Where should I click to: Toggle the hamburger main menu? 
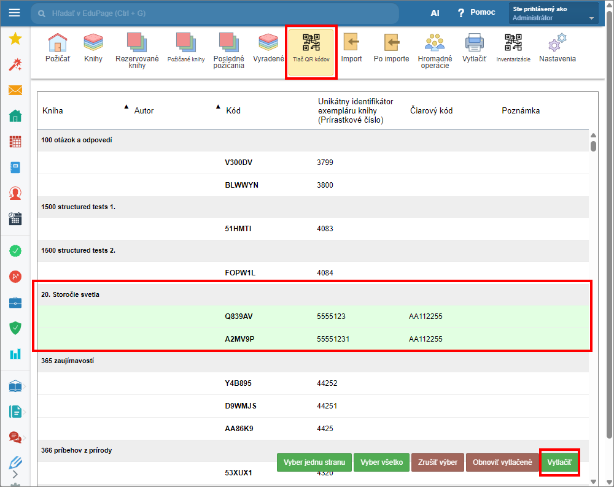click(15, 13)
